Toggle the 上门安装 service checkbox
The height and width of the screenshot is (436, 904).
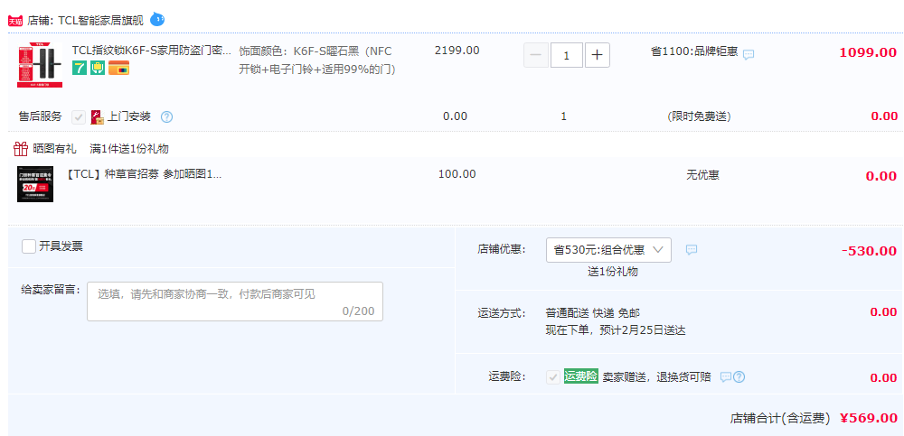point(79,117)
